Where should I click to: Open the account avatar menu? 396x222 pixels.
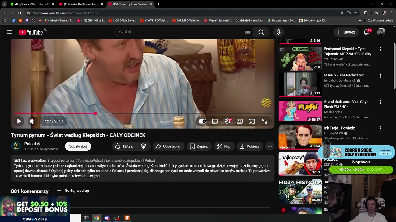click(381, 32)
